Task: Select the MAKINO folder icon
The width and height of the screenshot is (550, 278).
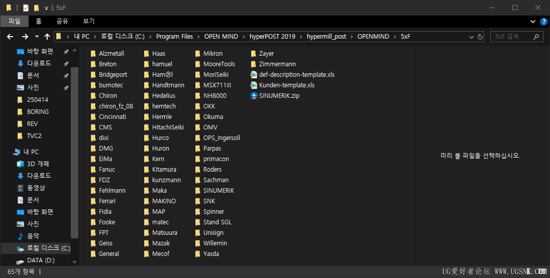Action: pos(146,201)
